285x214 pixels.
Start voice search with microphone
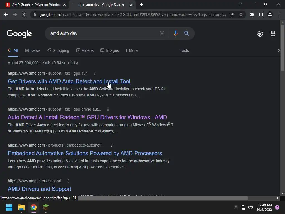[175, 33]
